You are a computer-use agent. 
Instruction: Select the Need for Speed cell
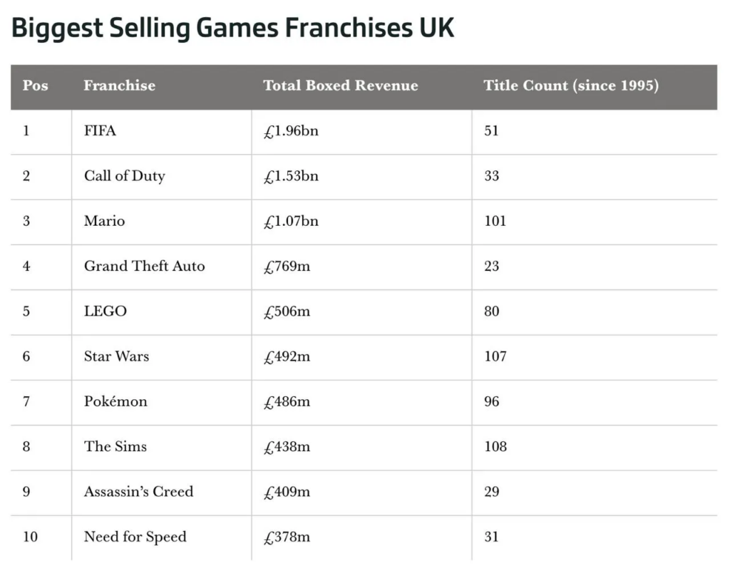[135, 537]
